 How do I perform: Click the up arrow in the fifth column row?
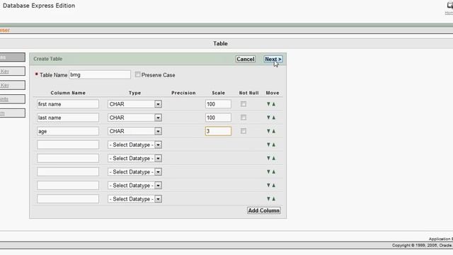tap(274, 158)
